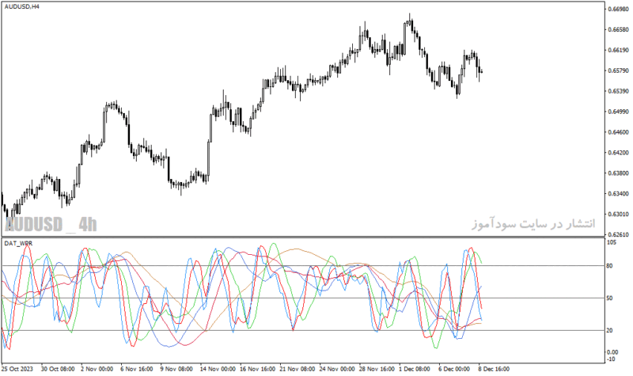Viewport: 633px width, 376px height.
Task: Click the 0.64600 price axis label
Action: pyautogui.click(x=618, y=132)
